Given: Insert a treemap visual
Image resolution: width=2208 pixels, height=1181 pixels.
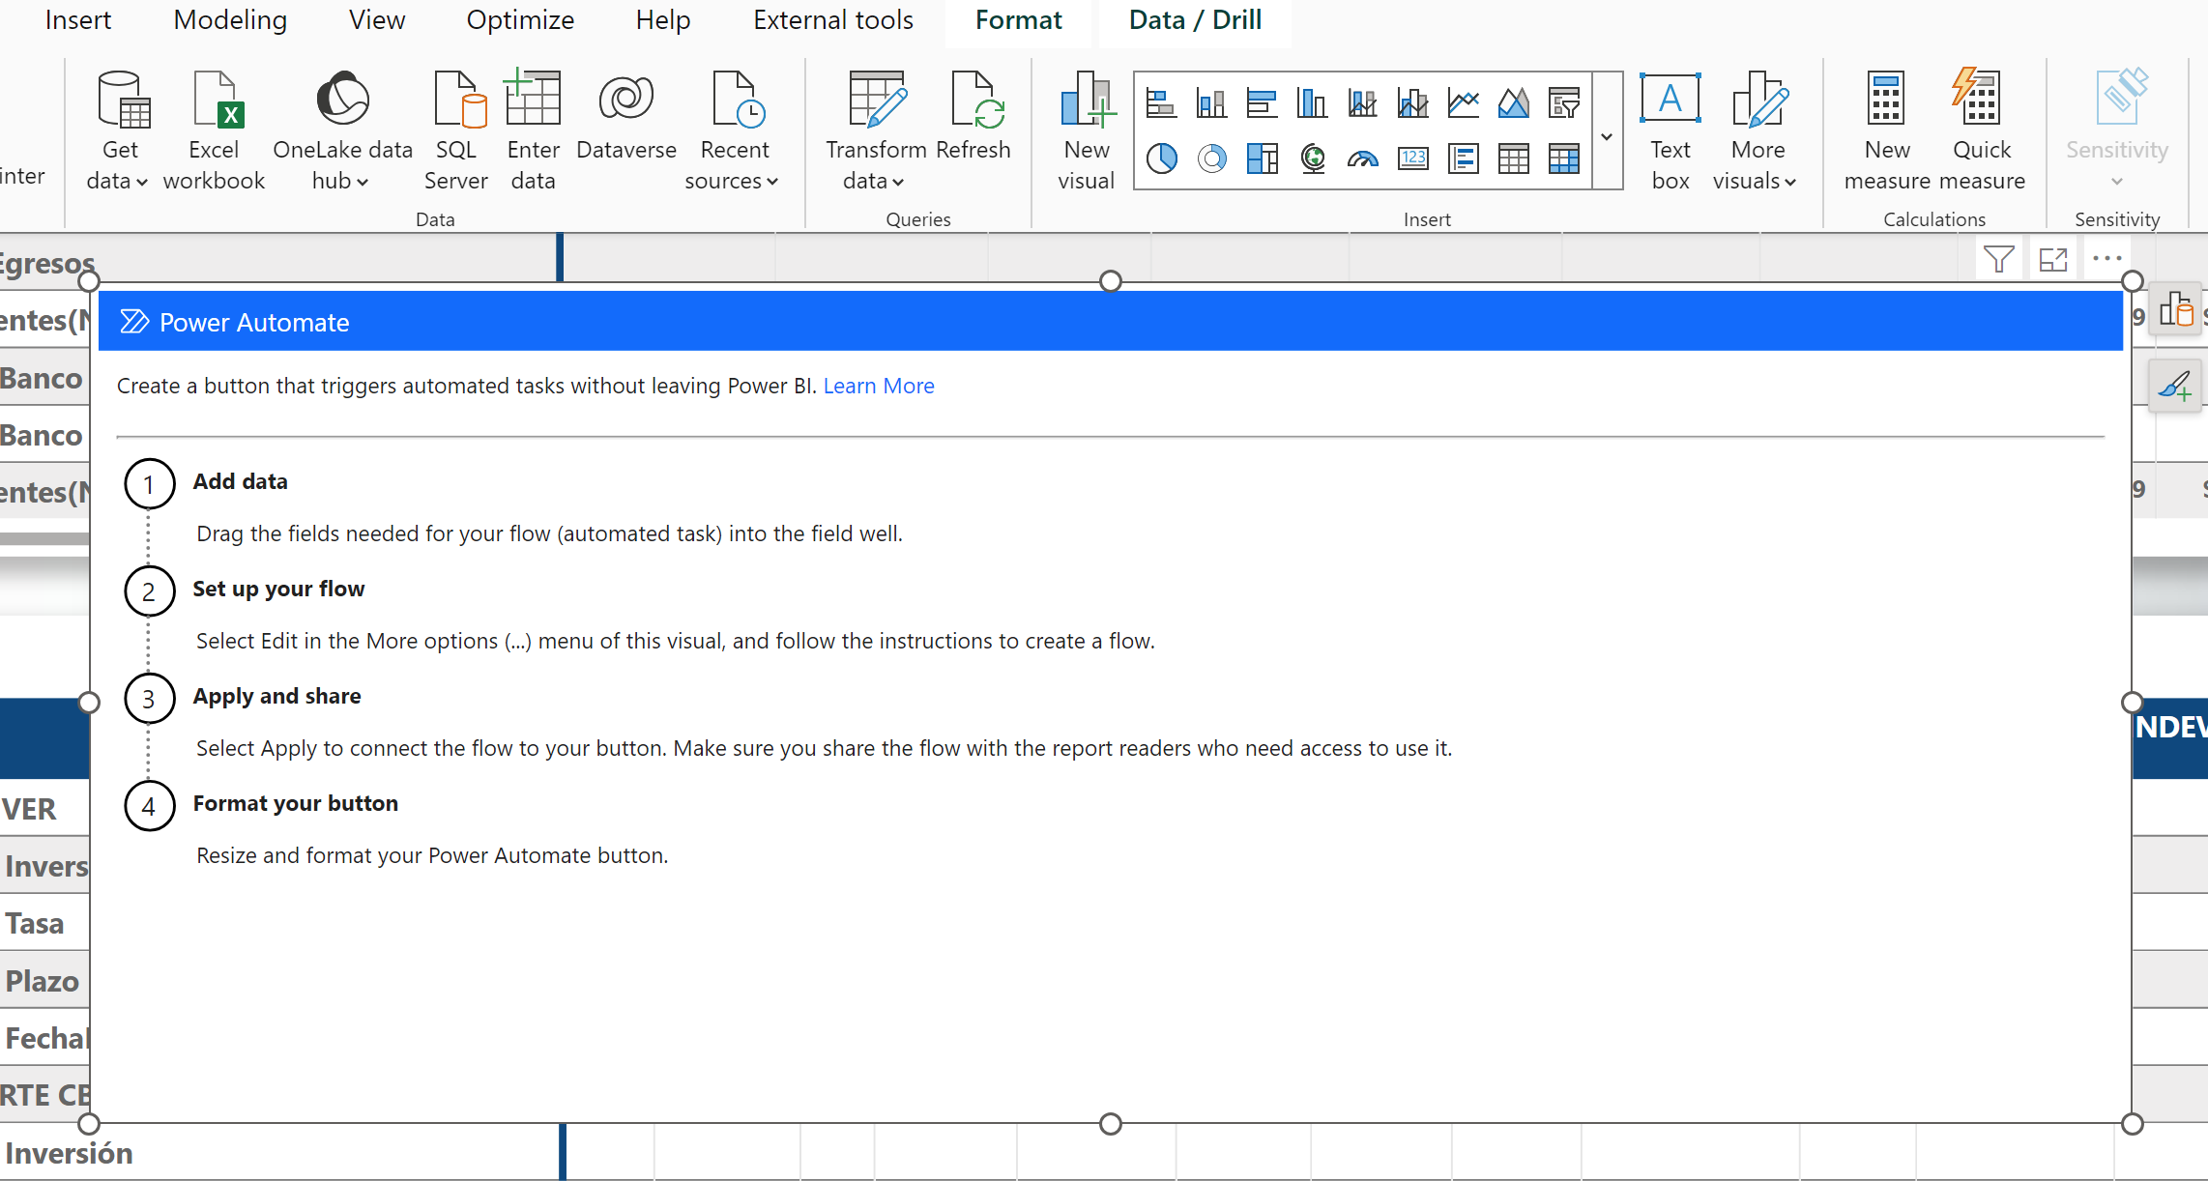Looking at the screenshot, I should pyautogui.click(x=1262, y=158).
